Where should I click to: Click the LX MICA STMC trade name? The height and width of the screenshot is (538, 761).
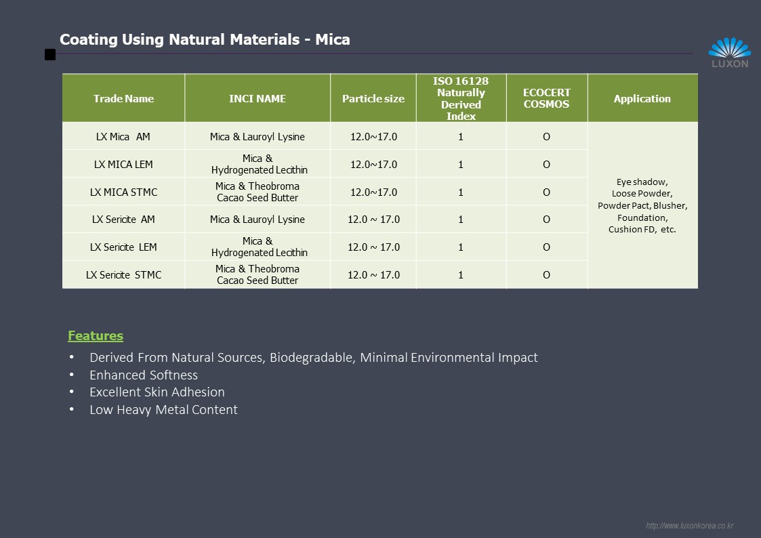[123, 192]
